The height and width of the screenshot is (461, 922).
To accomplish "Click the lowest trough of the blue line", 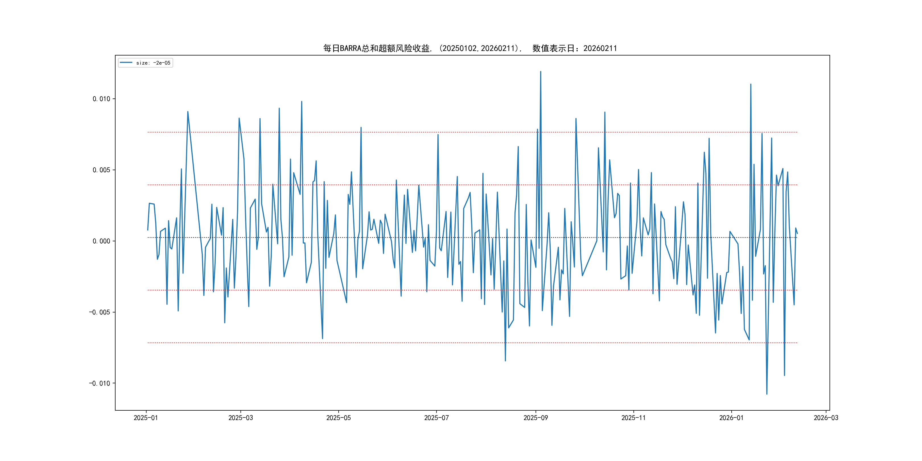I will pyautogui.click(x=767, y=394).
